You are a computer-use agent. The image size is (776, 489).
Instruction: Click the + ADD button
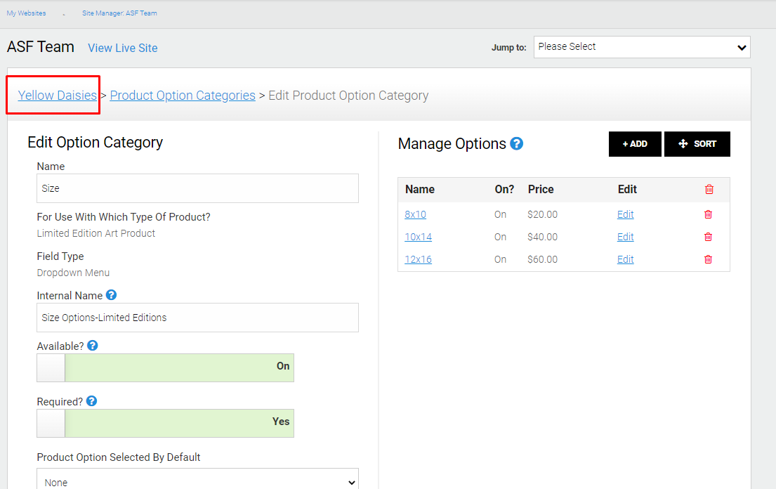coord(635,143)
